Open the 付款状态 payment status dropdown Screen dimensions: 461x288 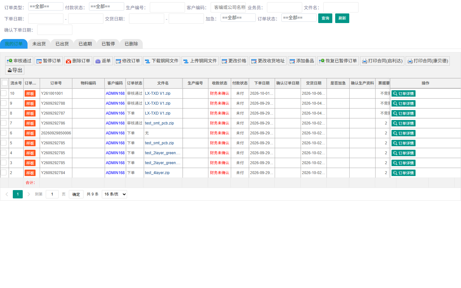tap(107, 6)
